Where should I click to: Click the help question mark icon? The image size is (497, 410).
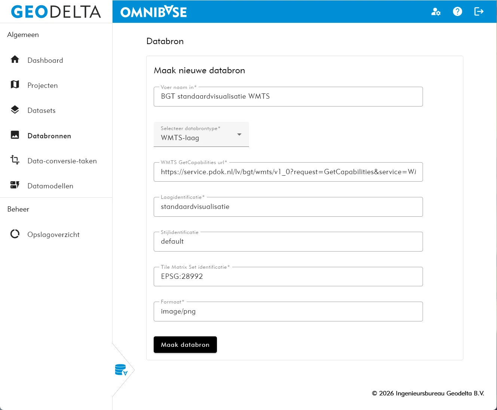tap(457, 12)
